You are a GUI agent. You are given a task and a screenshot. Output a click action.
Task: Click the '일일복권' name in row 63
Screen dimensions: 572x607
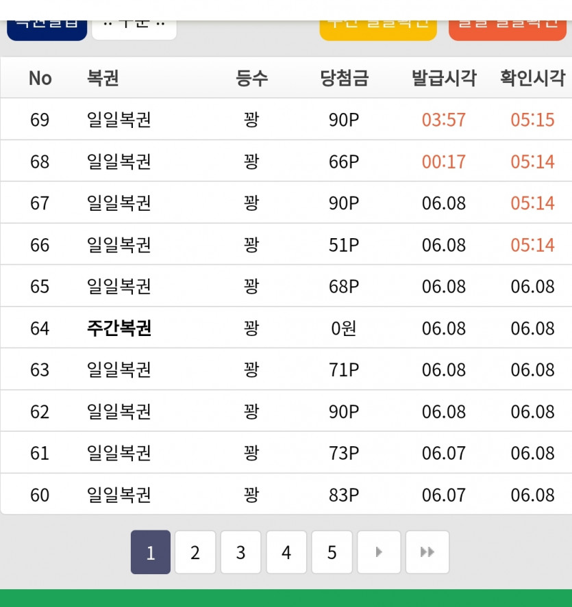[x=119, y=370]
